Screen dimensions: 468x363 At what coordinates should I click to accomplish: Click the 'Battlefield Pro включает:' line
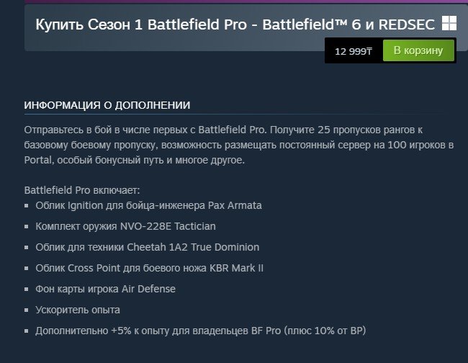pyautogui.click(x=82, y=190)
